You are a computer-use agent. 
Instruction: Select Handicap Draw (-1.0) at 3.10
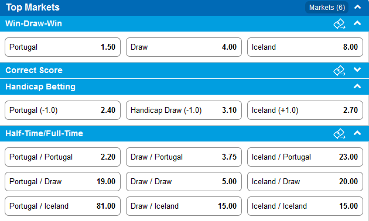(184, 110)
